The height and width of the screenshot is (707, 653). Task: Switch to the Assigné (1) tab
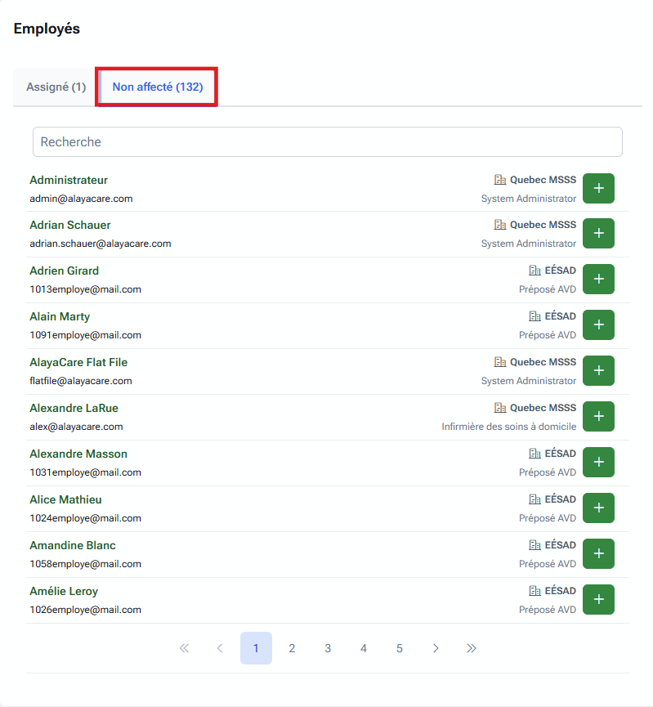[x=56, y=87]
